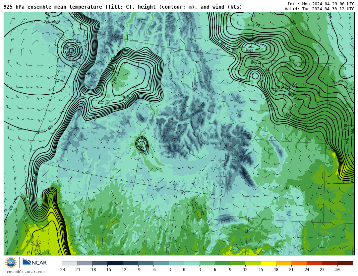Image resolution: width=358 pixels, height=276 pixels.
Task: Click the 24 colorbar tick label
Action: point(307,270)
